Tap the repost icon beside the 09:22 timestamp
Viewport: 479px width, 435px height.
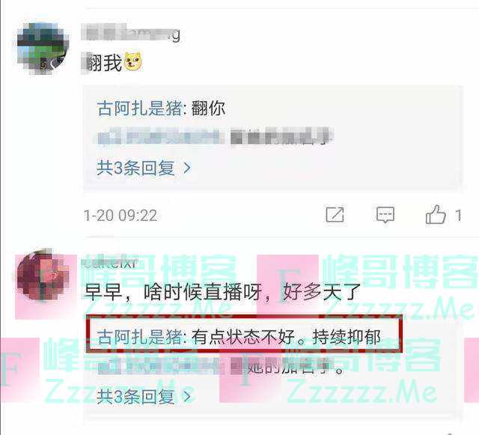(335, 215)
